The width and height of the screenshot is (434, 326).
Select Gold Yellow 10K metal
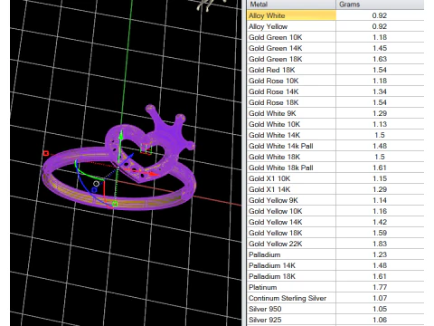(x=291, y=211)
